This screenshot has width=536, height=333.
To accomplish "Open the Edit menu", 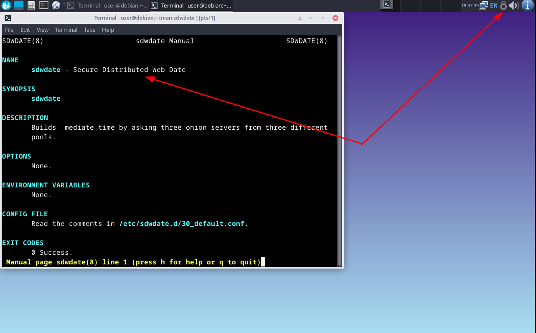I will [25, 30].
